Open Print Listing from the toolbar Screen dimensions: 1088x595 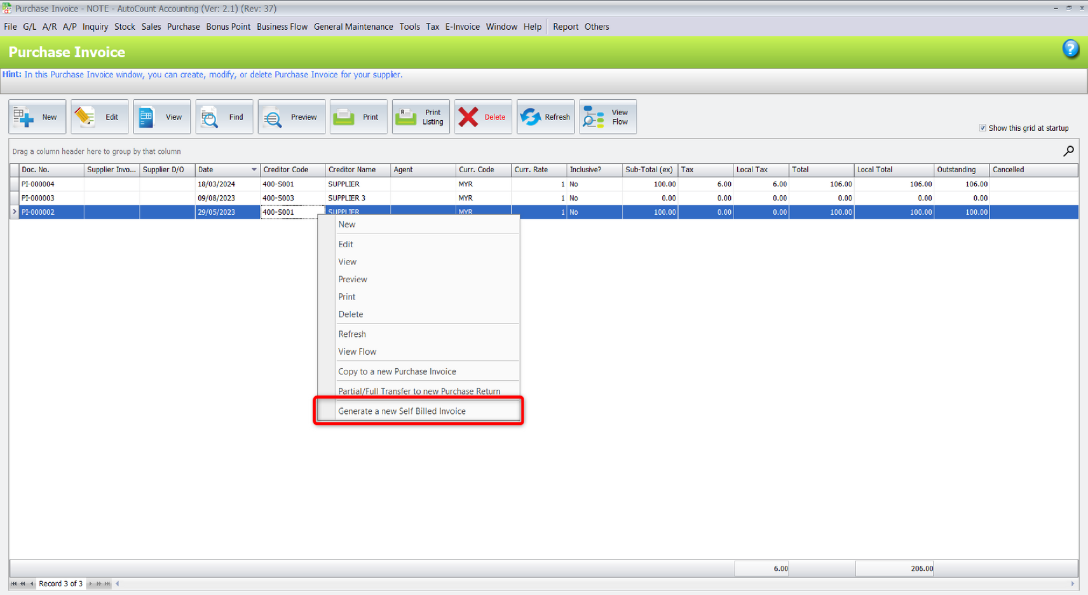[x=421, y=117]
